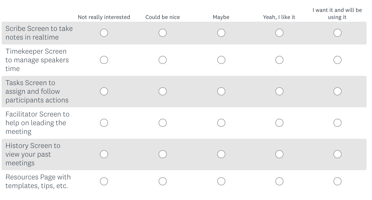Select 'Could be nice' for Resources Page
372x200 pixels.
click(163, 181)
